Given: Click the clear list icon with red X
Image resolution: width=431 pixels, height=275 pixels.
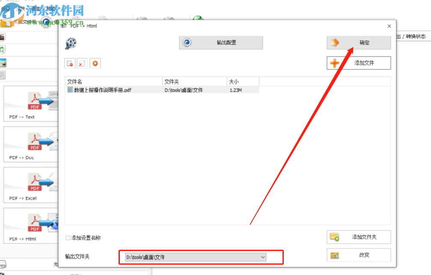Looking at the screenshot, I should (x=82, y=63).
